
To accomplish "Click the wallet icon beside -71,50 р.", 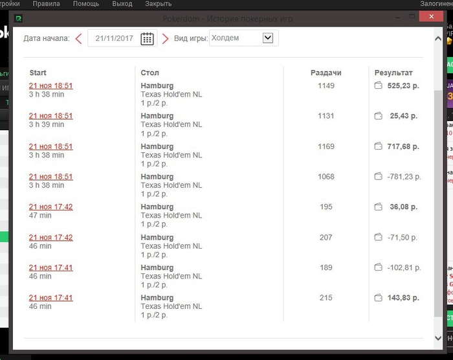I will click(378, 237).
